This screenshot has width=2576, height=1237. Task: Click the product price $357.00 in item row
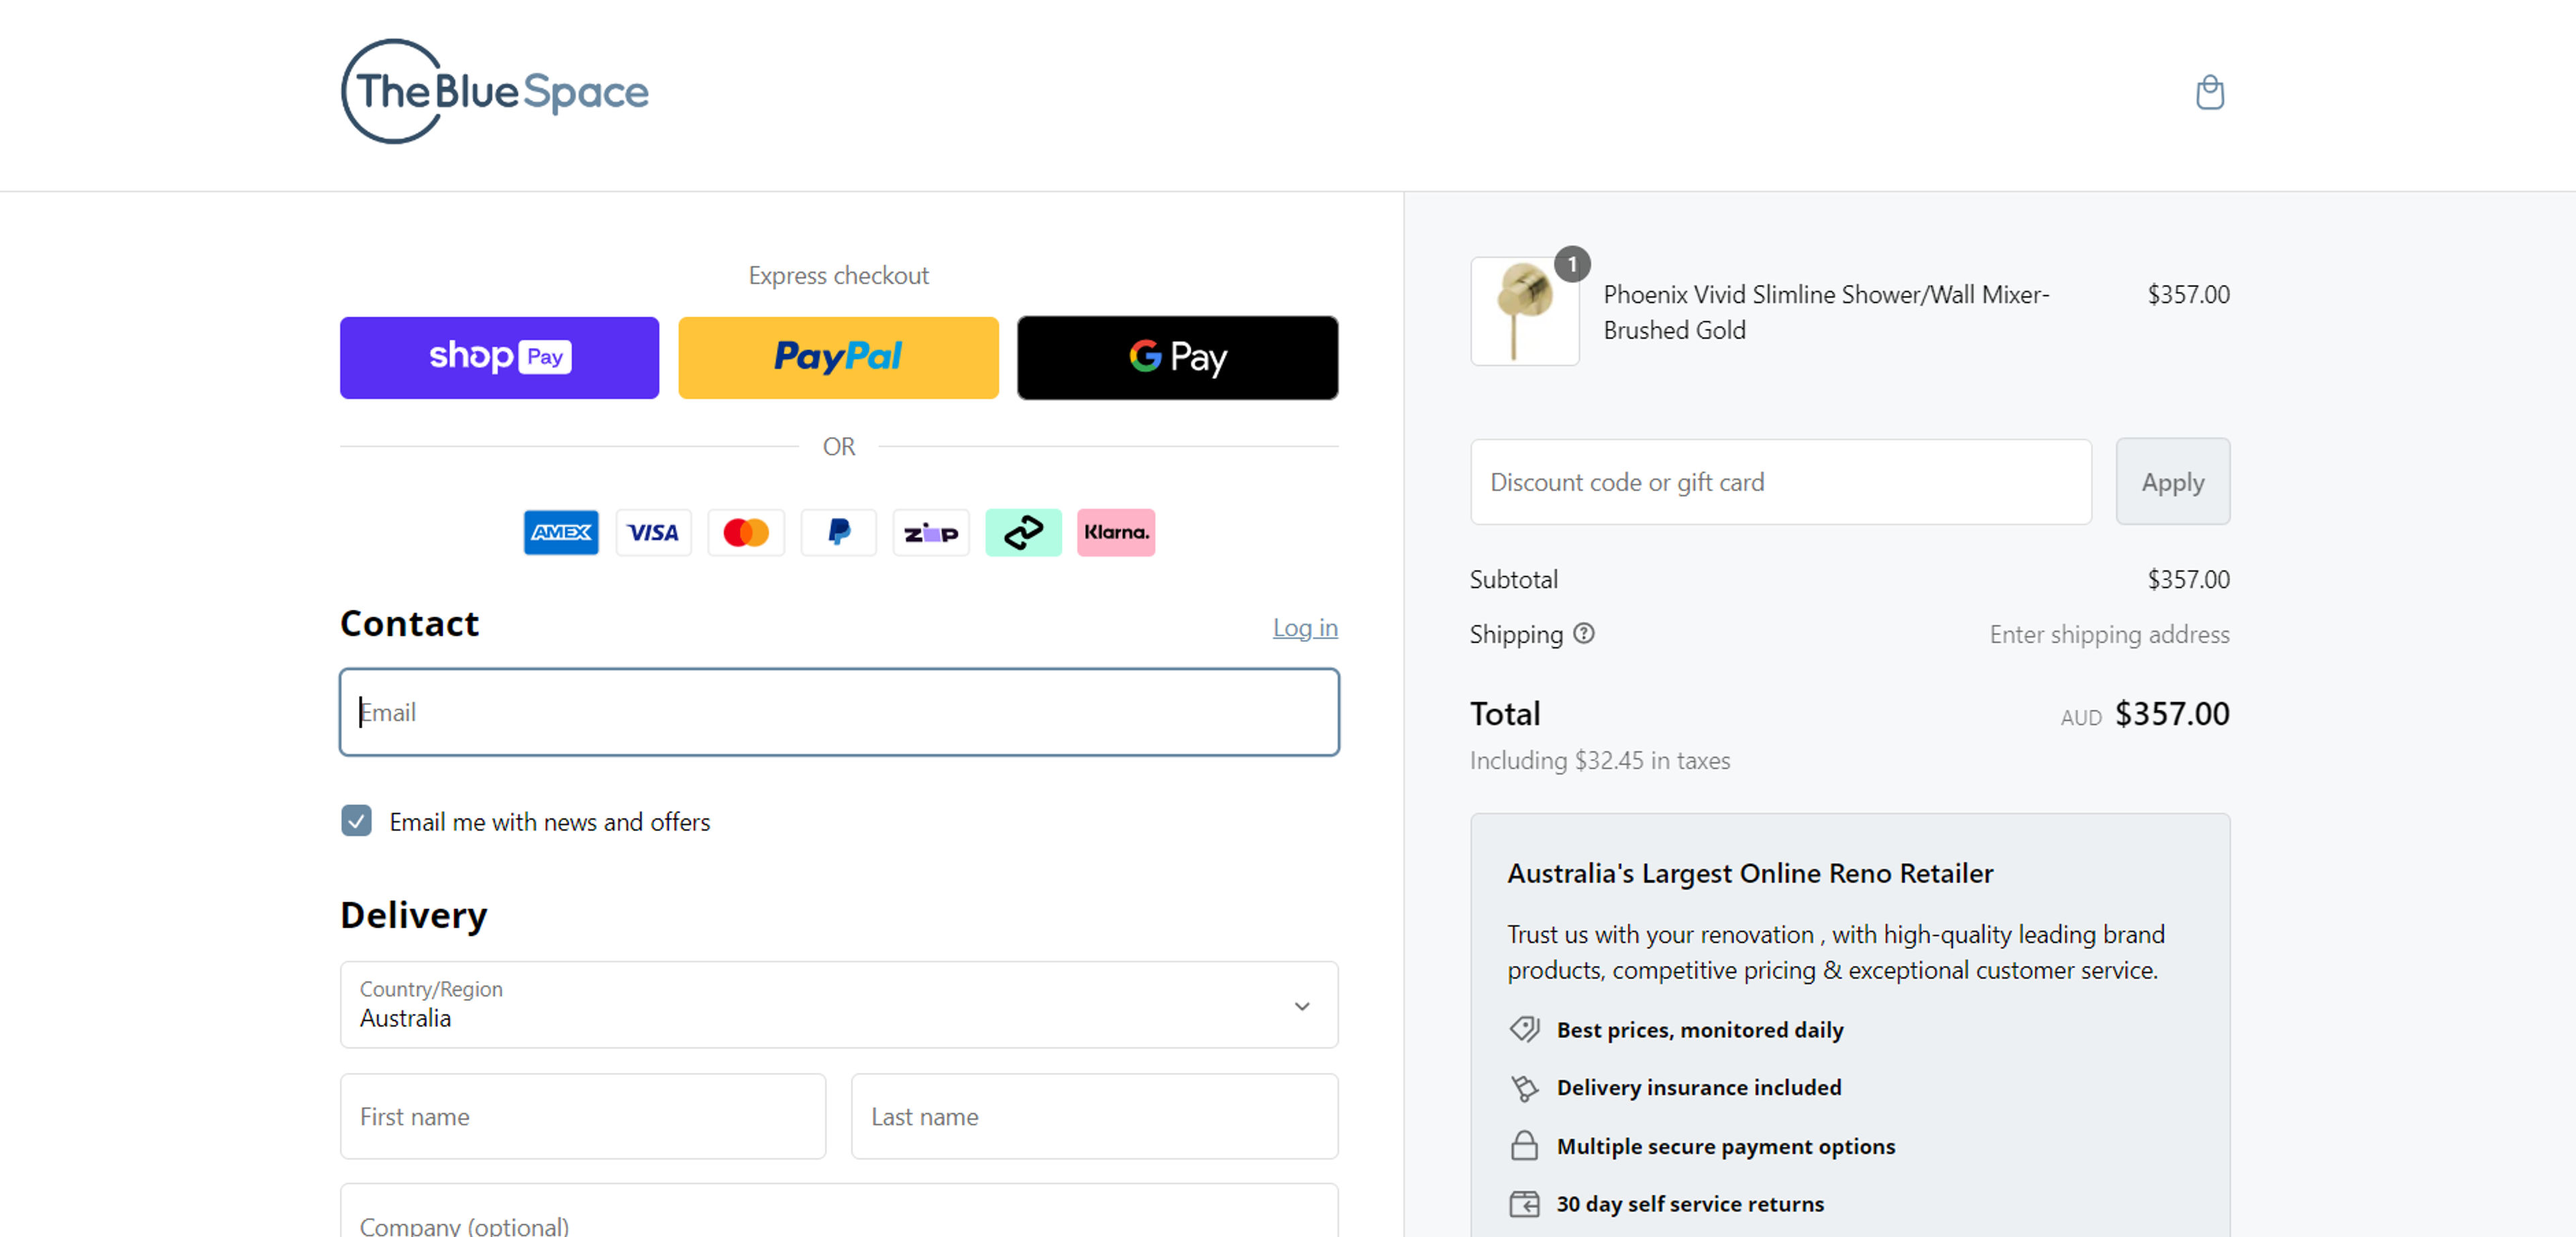coord(2188,294)
